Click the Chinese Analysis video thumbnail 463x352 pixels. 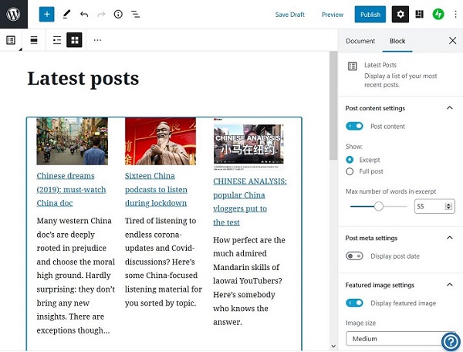(x=248, y=144)
